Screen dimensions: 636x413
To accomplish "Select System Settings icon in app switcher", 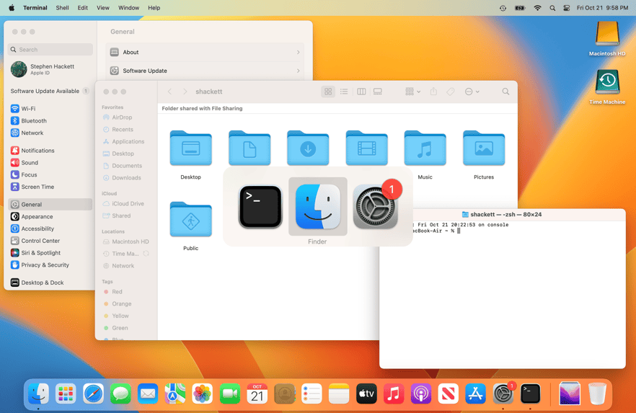I will coord(376,207).
